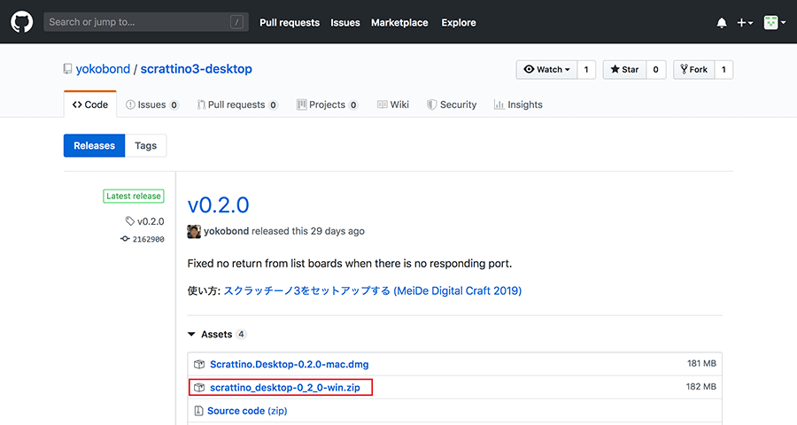Switch to the Insights tab
The width and height of the screenshot is (797, 425).
[x=518, y=104]
